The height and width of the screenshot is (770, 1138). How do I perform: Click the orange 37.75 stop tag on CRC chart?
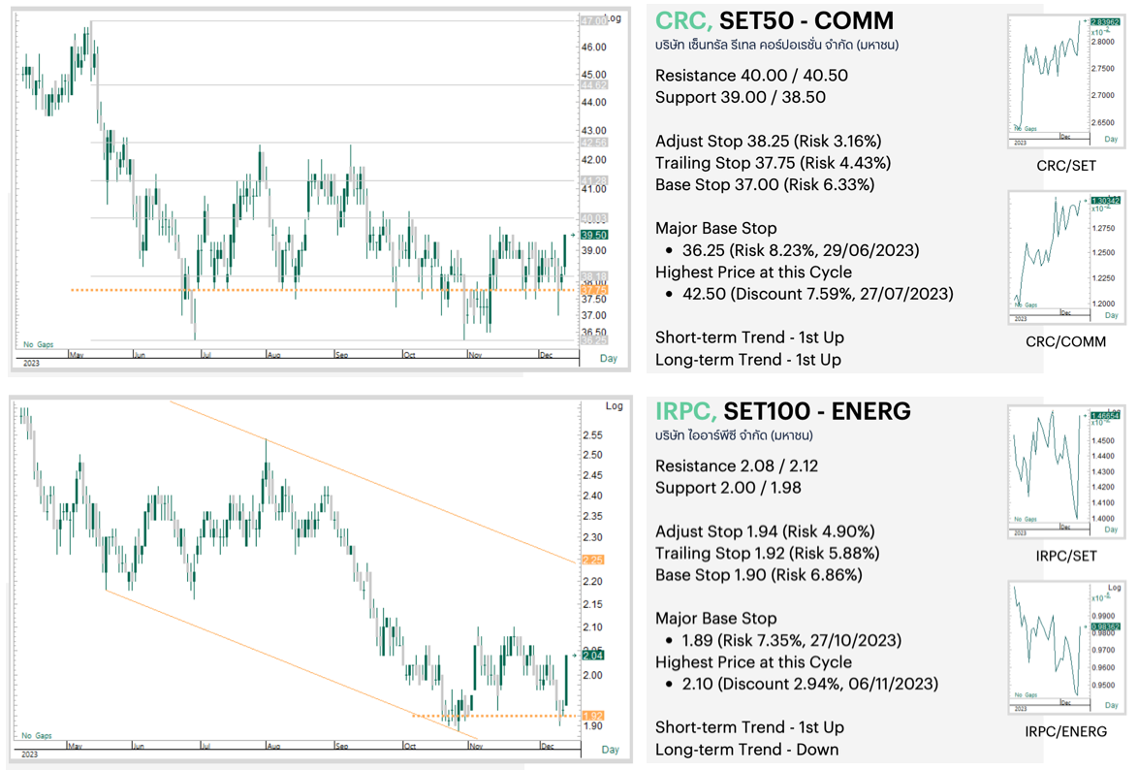pyautogui.click(x=593, y=290)
